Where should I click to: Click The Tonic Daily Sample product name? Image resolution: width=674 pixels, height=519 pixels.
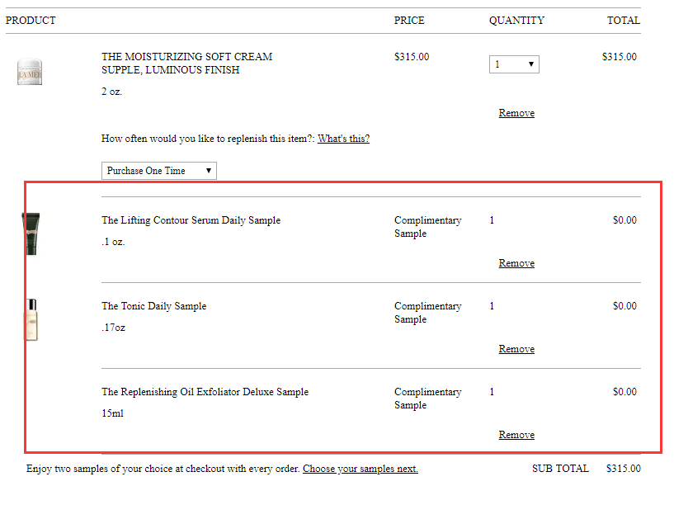coord(153,306)
